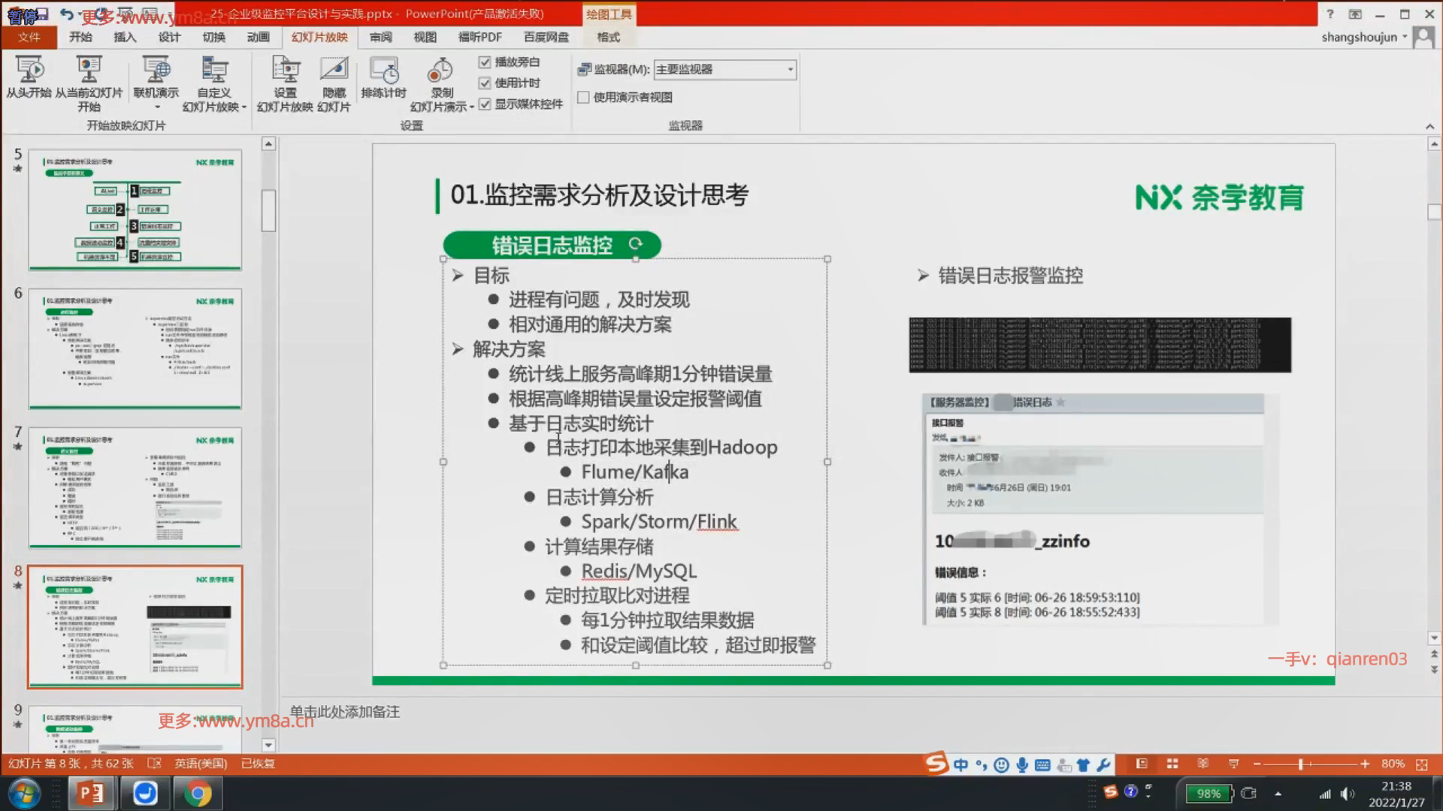Open the 文件 file menu tab

point(29,37)
